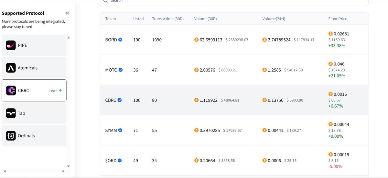Select the Atomicals protocol
Screen dimensions: 388x178
click(34, 68)
